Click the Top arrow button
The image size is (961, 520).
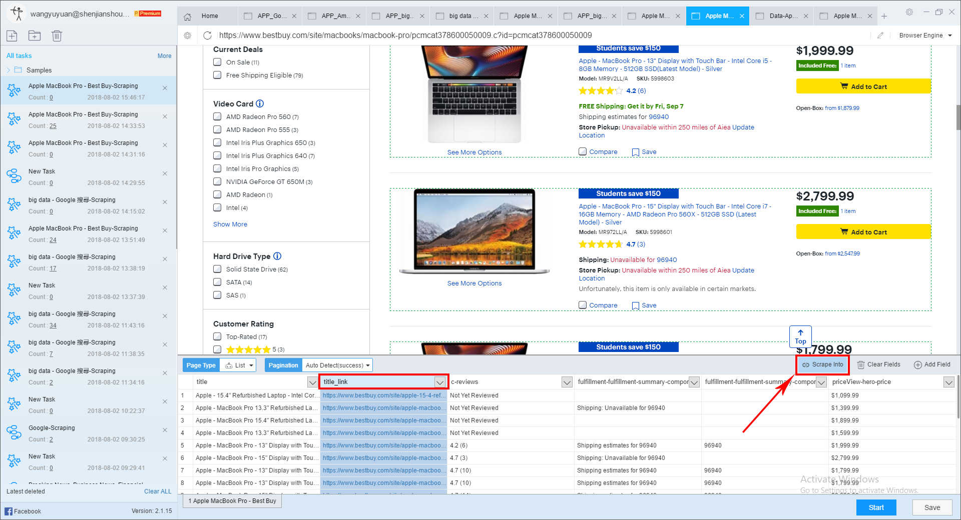click(x=800, y=337)
